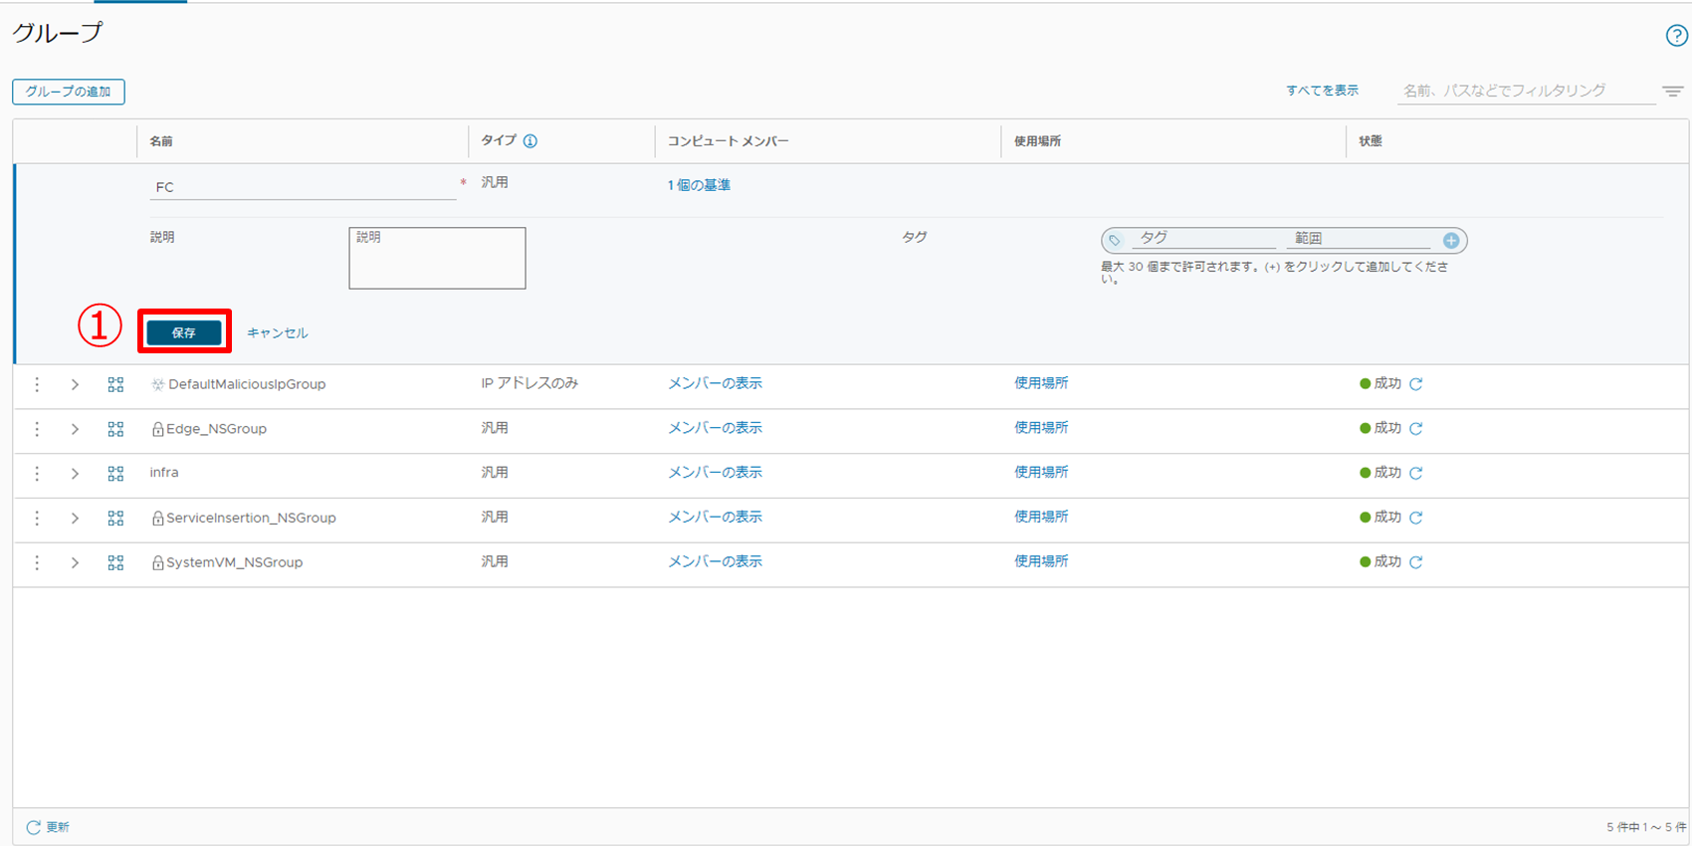Open three-dot menu for Edge_NSGroup

(x=37, y=429)
